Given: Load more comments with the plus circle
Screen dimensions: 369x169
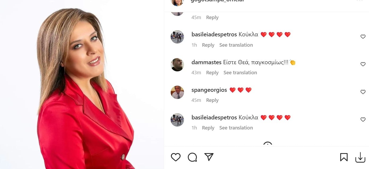Looking at the screenshot, I should pos(268,145).
